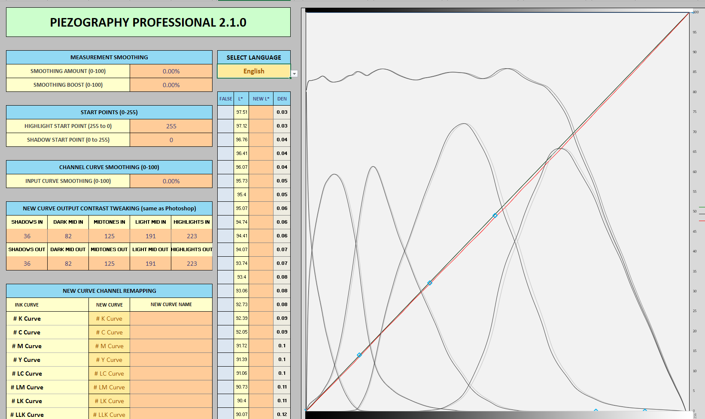
Task: Select DEN cell 0.12
Action: point(282,414)
